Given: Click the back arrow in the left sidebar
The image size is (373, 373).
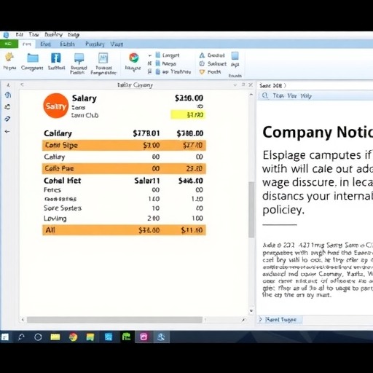Looking at the screenshot, I should tap(7, 132).
